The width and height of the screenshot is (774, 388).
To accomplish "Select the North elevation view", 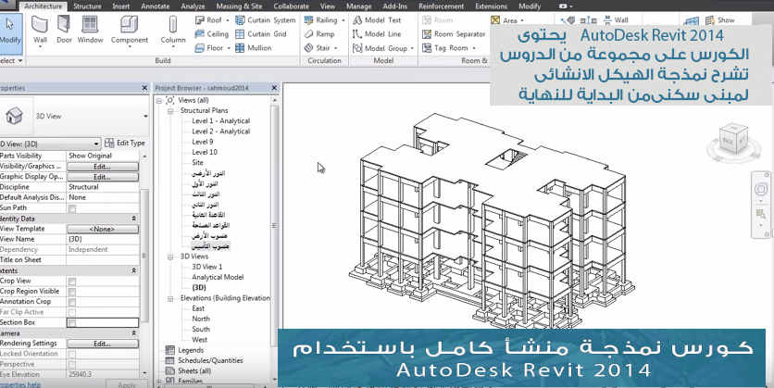I will click(201, 319).
